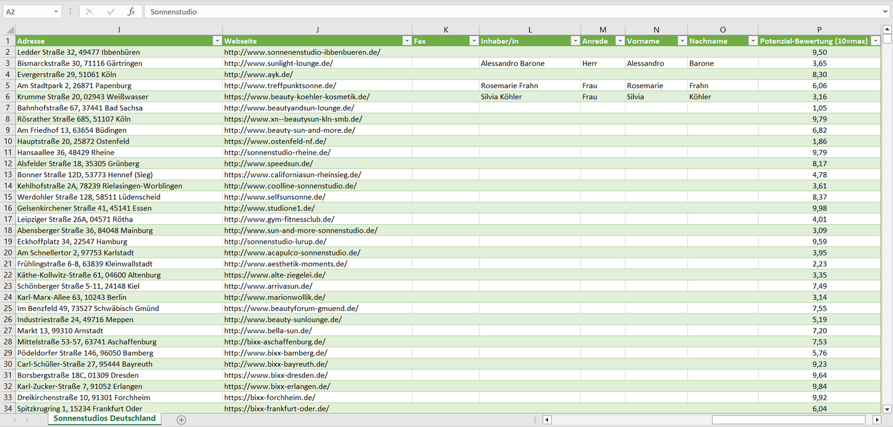
Task: Click the sunlight-lounge.de website link
Action: [x=278, y=63]
